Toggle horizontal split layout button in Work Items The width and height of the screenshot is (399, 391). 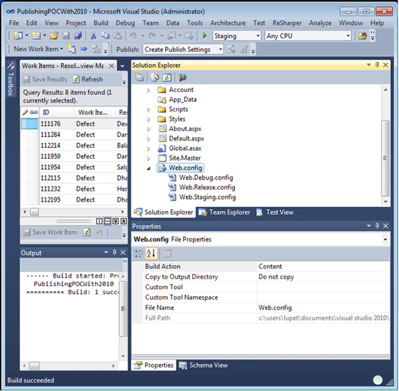[x=107, y=221]
